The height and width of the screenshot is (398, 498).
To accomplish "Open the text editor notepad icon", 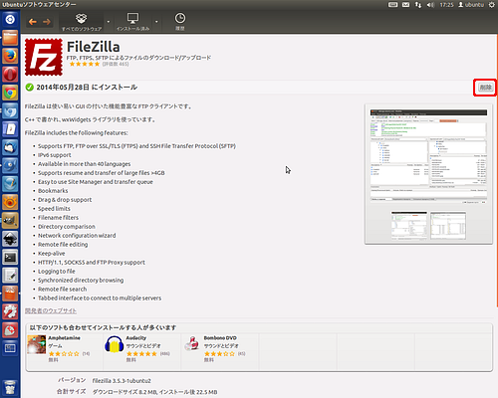I will pos(10,276).
